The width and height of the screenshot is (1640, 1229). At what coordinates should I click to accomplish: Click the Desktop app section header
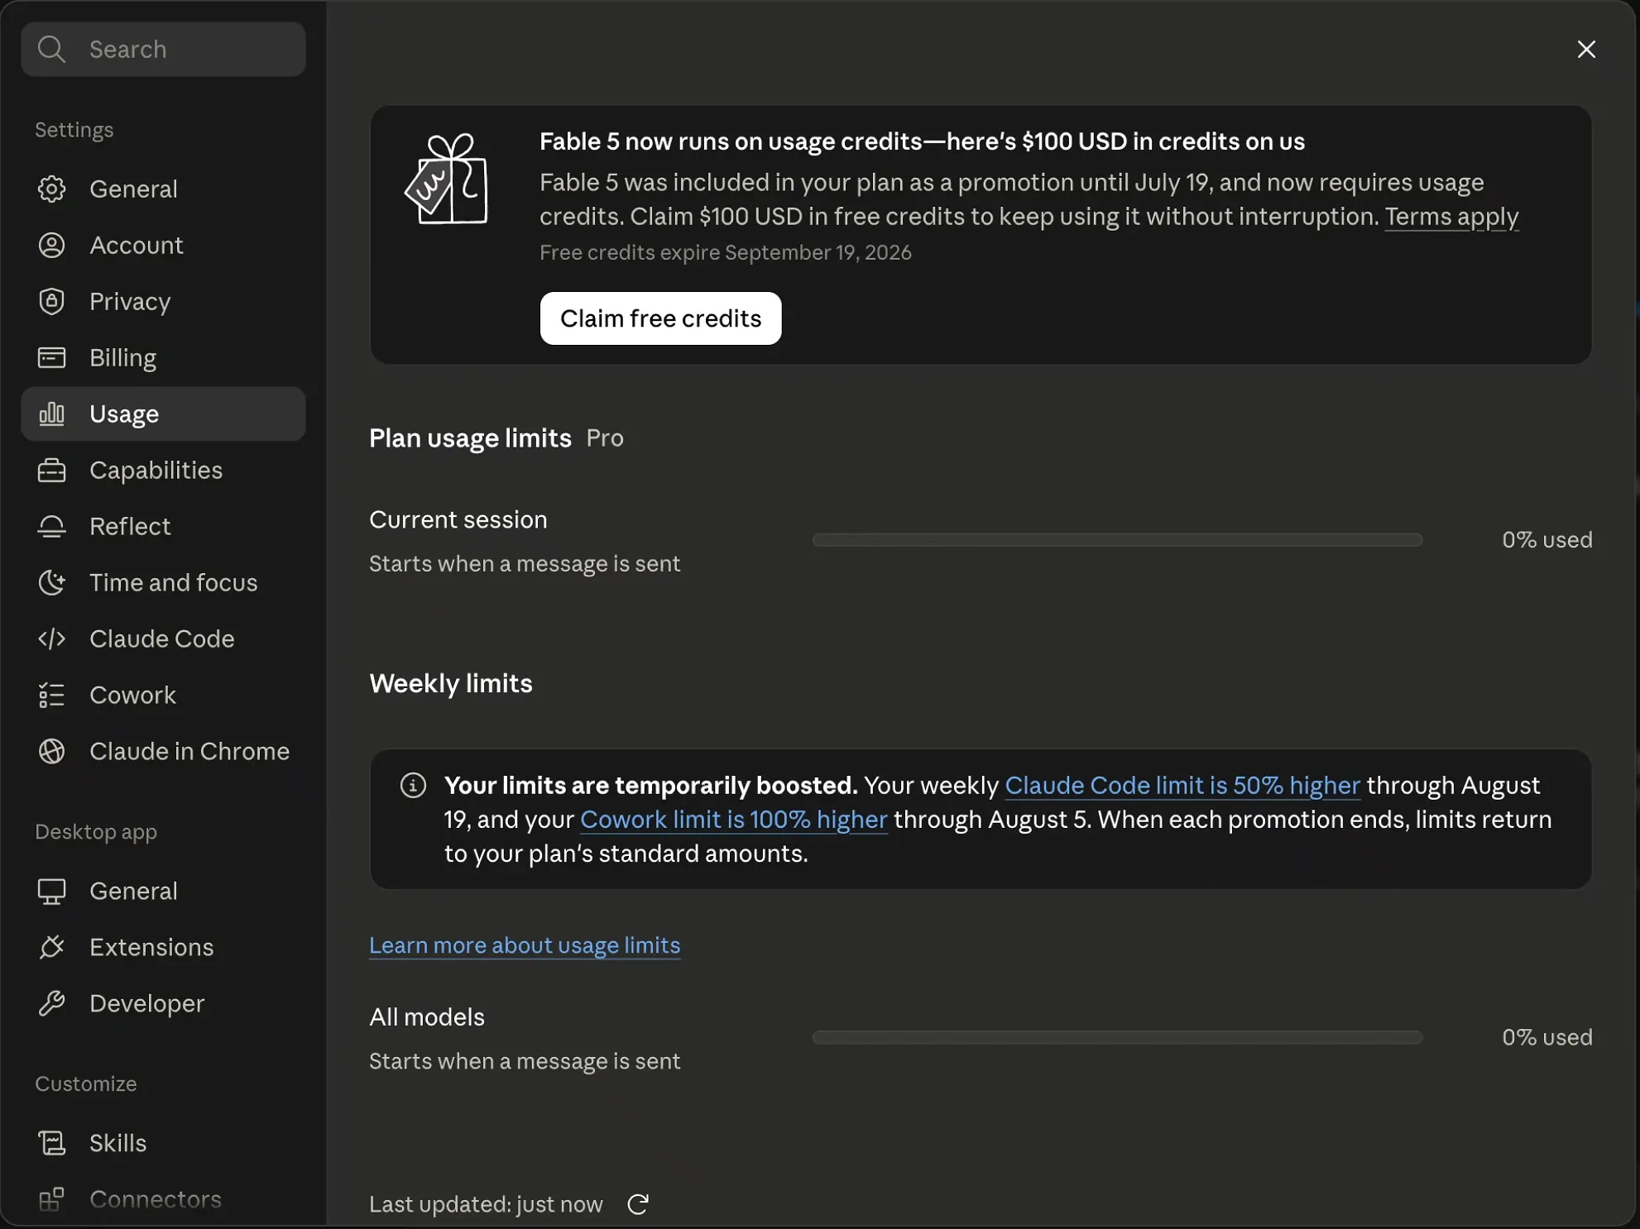96,832
